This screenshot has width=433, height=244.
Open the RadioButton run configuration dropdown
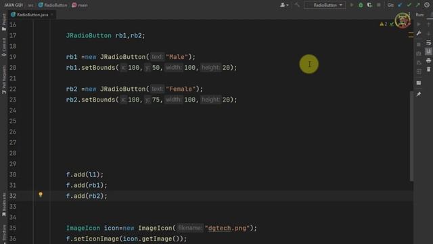pos(325,5)
